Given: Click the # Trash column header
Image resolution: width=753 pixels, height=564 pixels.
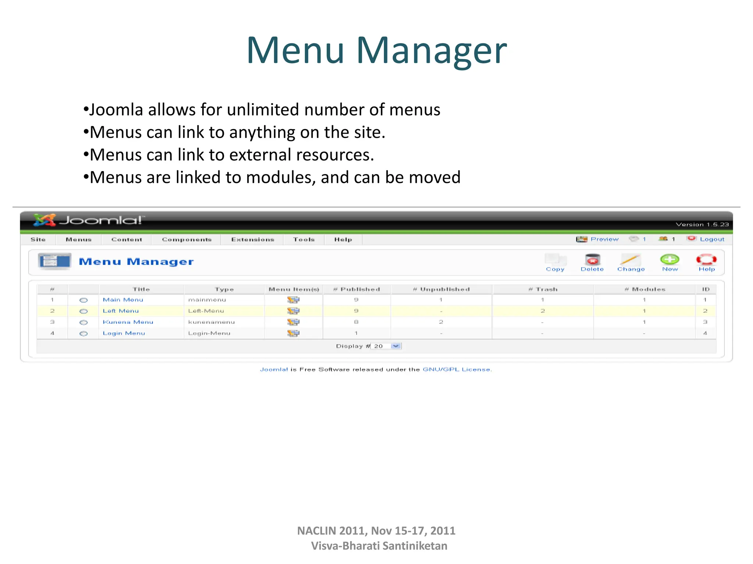Looking at the screenshot, I should pyautogui.click(x=543, y=289).
